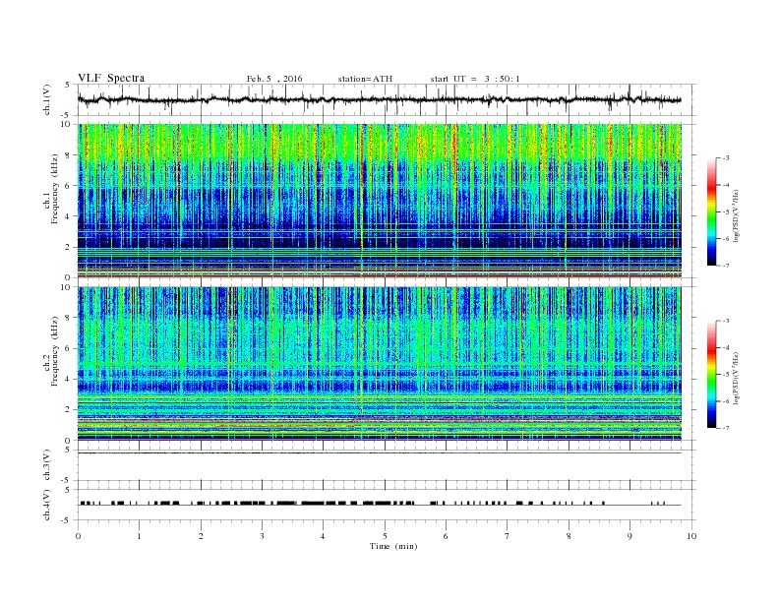
Task: Click the ch.1 voltage waveform trace
Action: coord(379,99)
